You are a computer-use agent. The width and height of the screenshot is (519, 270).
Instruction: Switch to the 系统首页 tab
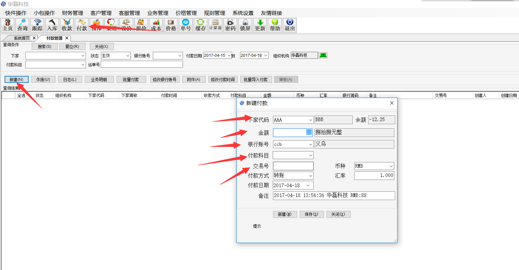pos(22,38)
